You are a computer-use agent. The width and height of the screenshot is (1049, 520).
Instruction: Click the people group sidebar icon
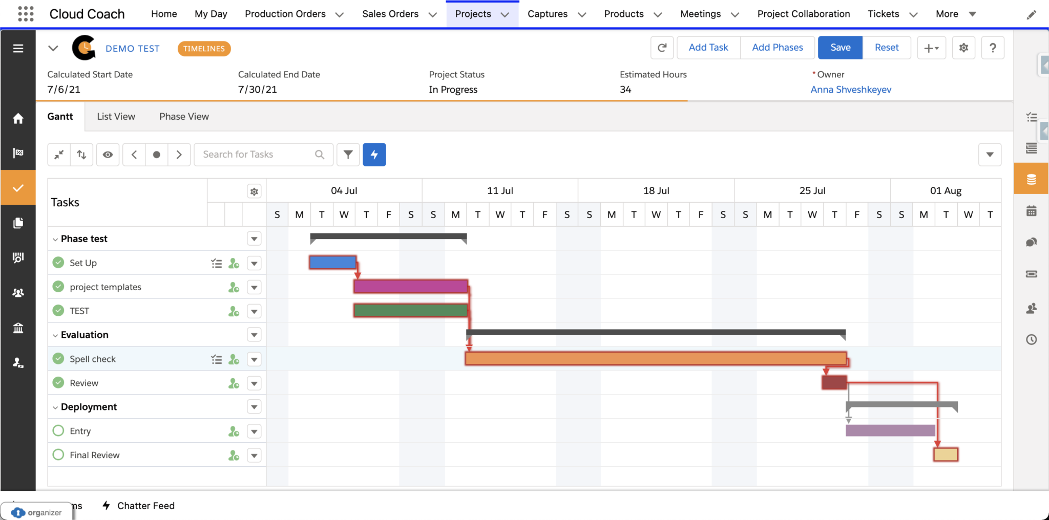pos(18,293)
